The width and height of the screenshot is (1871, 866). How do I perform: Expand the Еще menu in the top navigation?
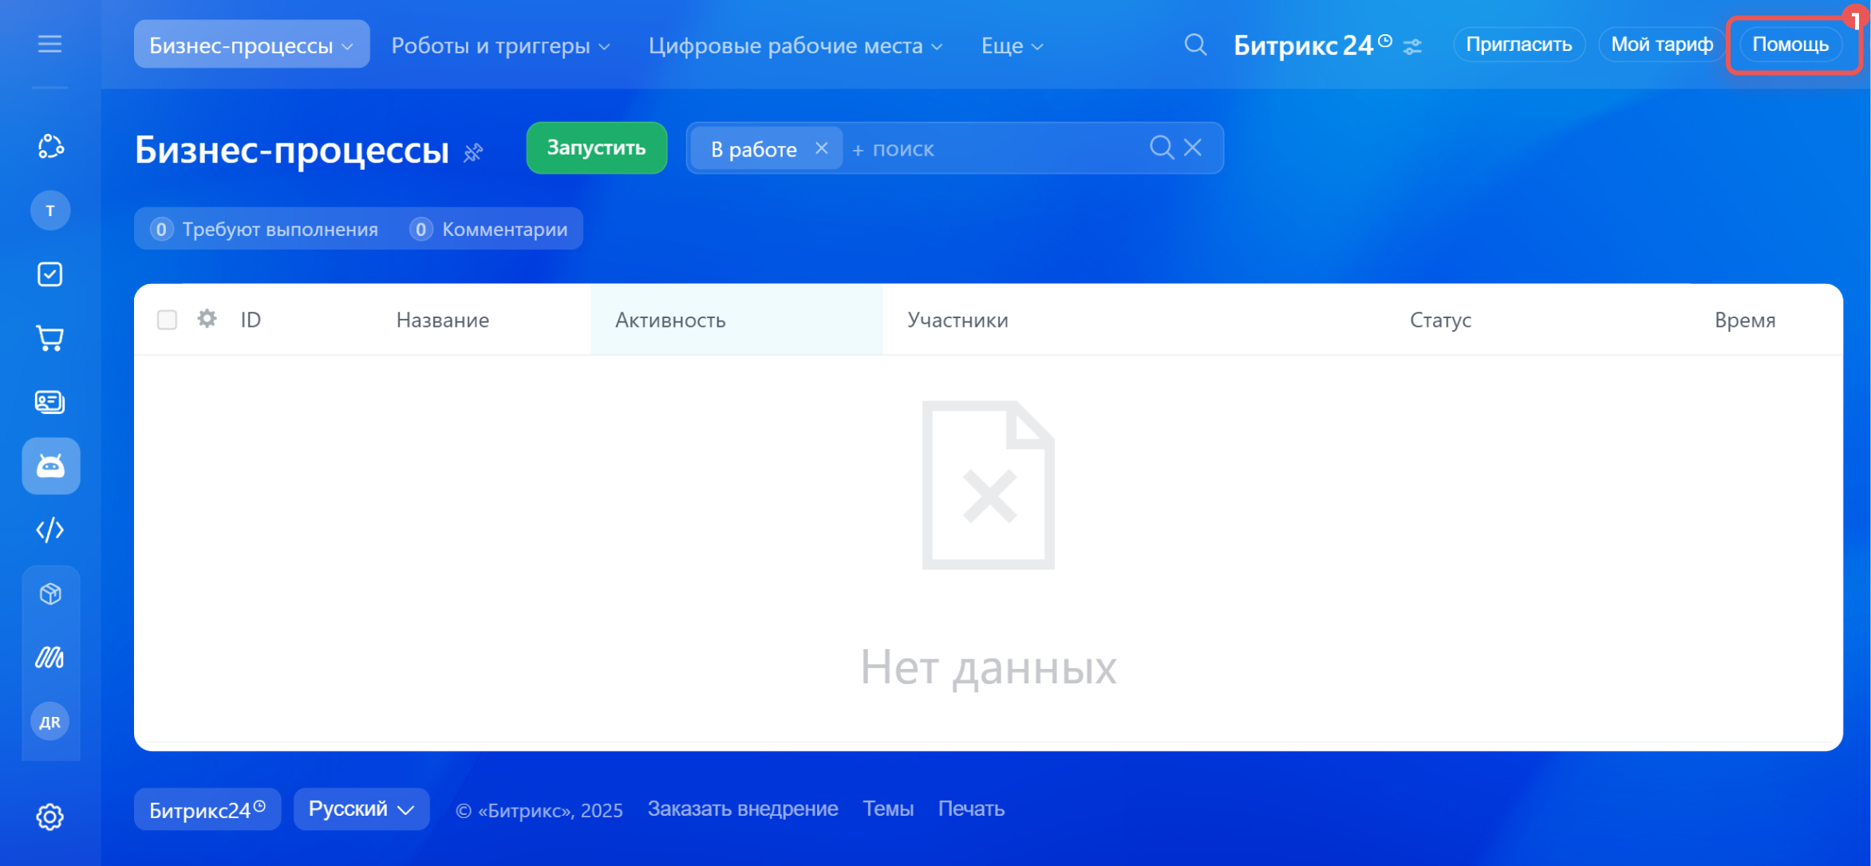tap(1010, 45)
